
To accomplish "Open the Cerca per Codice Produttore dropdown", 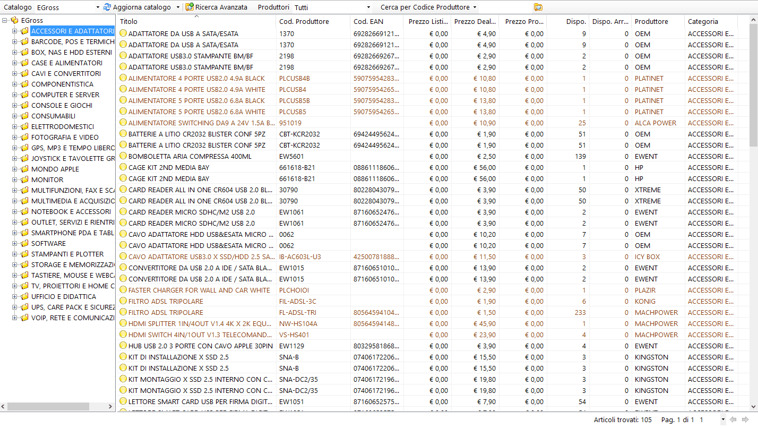I will click(x=475, y=7).
